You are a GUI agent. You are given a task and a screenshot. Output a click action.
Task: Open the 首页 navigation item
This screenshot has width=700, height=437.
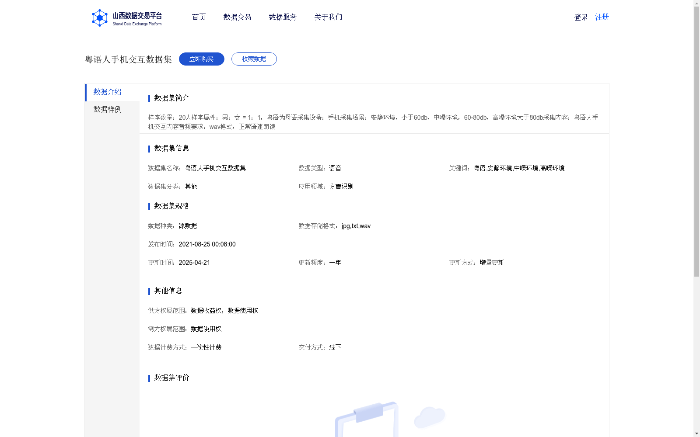coord(199,17)
